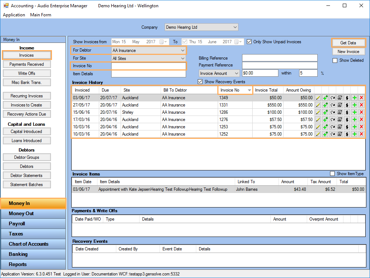
Task: Tick the Show ItemType checkbox
Action: (x=332, y=174)
